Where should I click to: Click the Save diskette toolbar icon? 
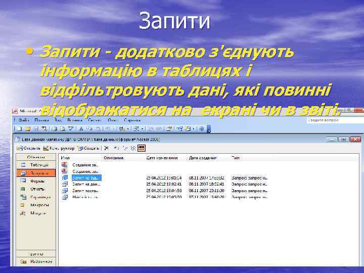click(x=36, y=128)
